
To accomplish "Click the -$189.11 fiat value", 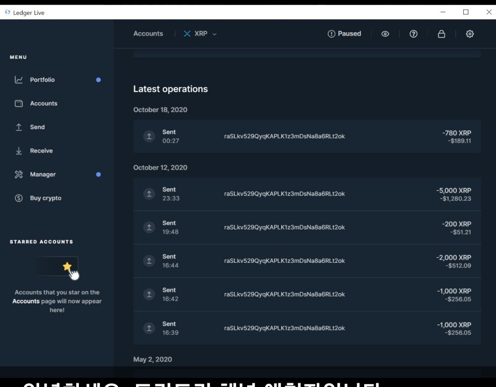I will (459, 141).
